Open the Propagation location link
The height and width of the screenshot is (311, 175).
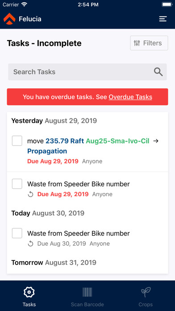click(x=47, y=151)
